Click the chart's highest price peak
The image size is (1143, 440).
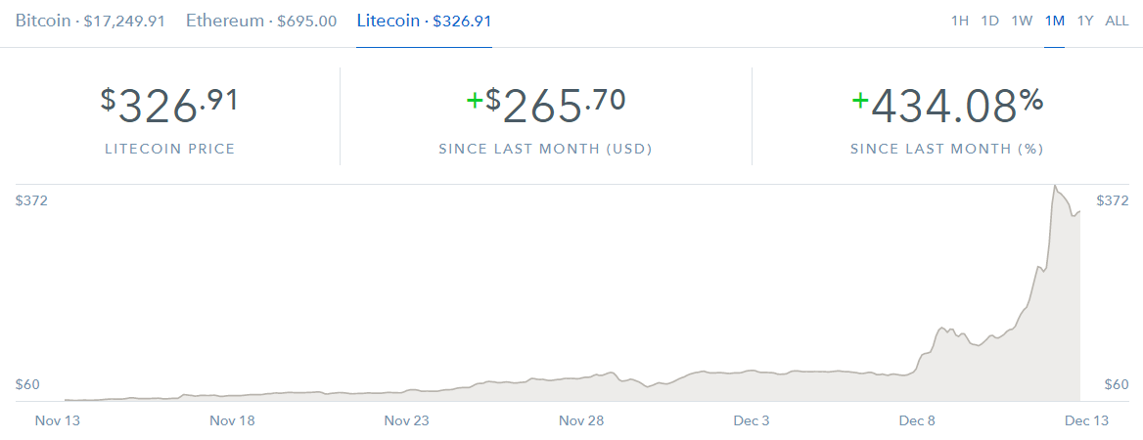tap(1055, 186)
